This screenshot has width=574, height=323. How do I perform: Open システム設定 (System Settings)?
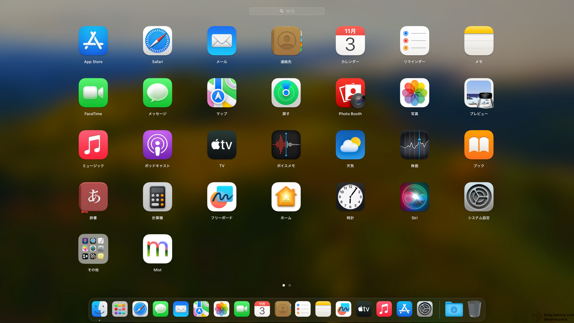pos(479,197)
